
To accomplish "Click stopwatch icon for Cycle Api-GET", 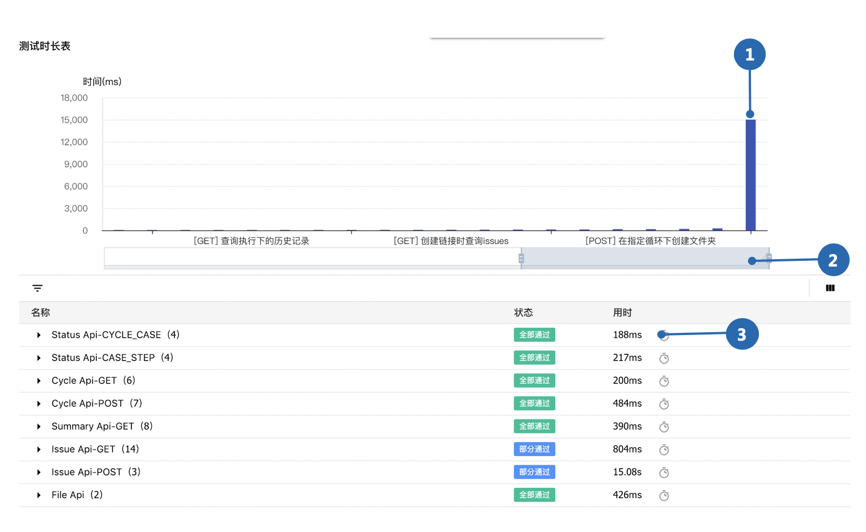I will [x=664, y=381].
